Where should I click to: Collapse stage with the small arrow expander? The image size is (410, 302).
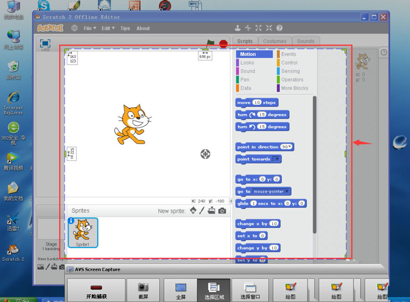[231, 201]
